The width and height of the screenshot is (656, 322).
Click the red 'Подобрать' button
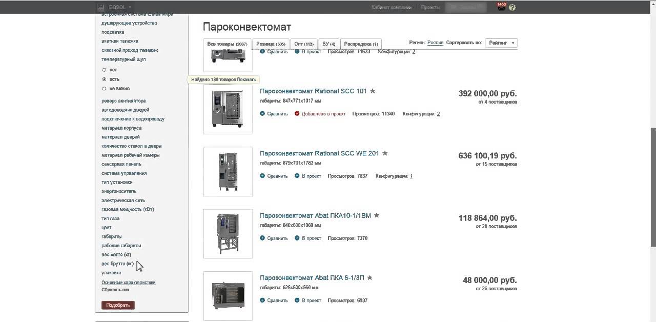[118, 305]
